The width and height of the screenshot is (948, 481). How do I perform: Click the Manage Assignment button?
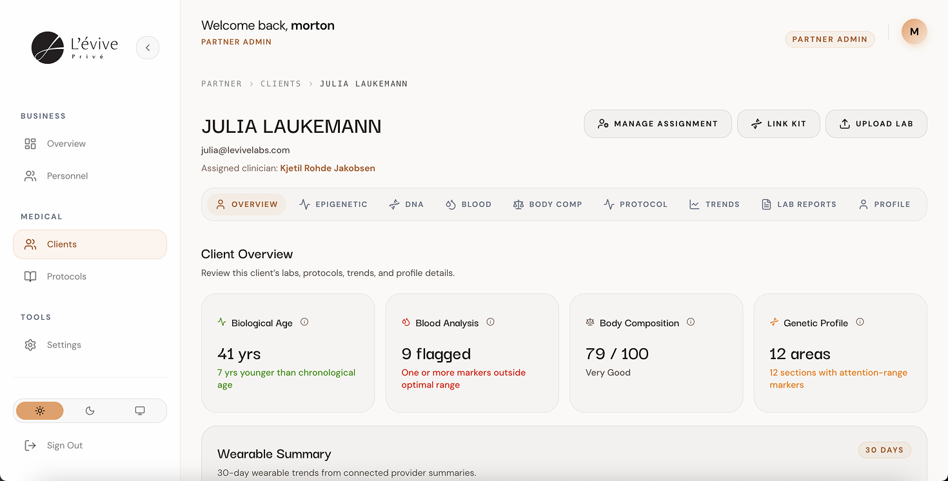658,124
